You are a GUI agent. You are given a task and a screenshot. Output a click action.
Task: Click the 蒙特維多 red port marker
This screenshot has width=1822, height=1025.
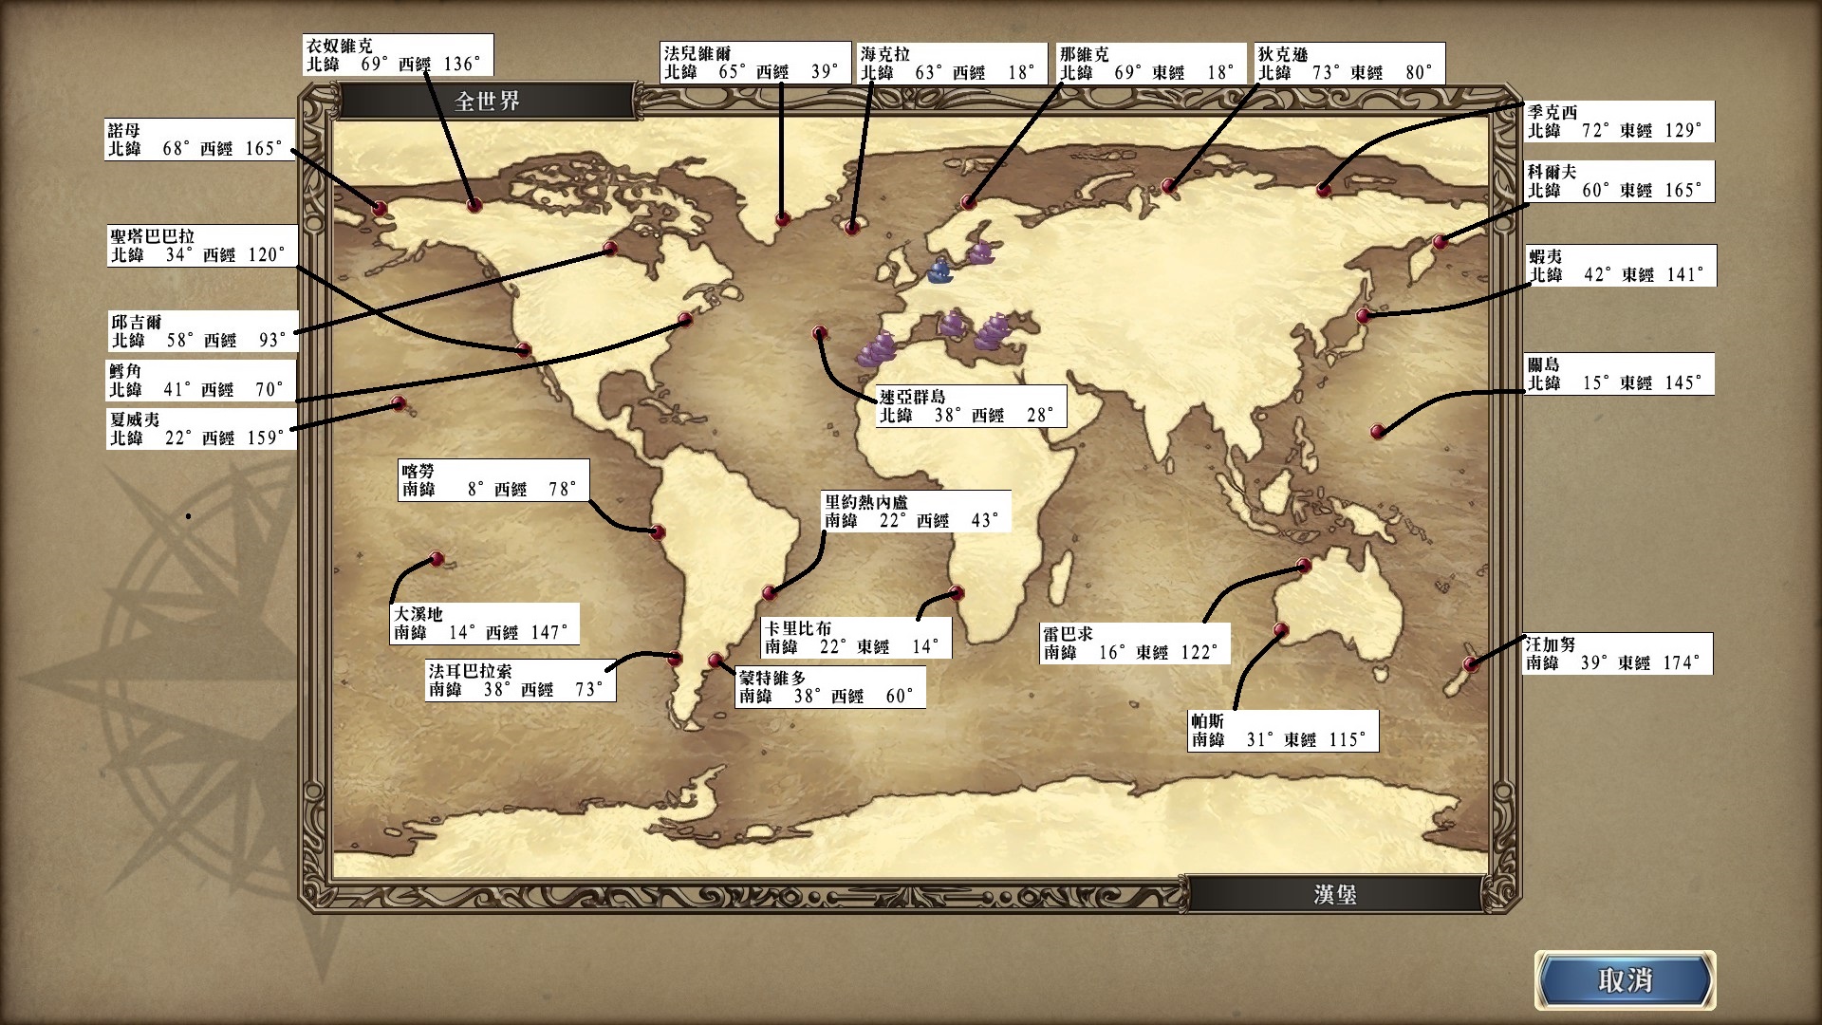pyautogui.click(x=716, y=661)
